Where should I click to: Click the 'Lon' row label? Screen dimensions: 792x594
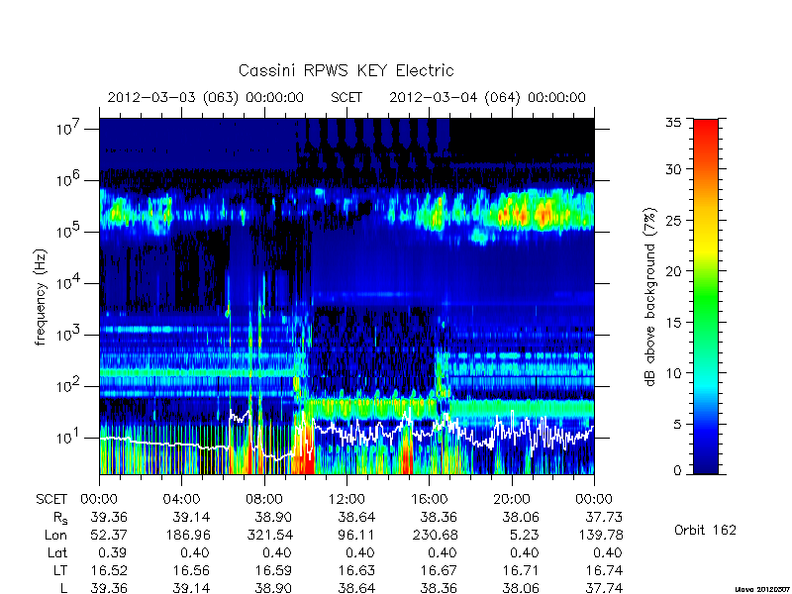click(x=56, y=535)
